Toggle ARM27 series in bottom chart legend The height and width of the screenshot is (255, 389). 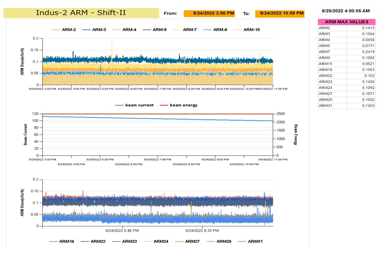tap(187, 241)
